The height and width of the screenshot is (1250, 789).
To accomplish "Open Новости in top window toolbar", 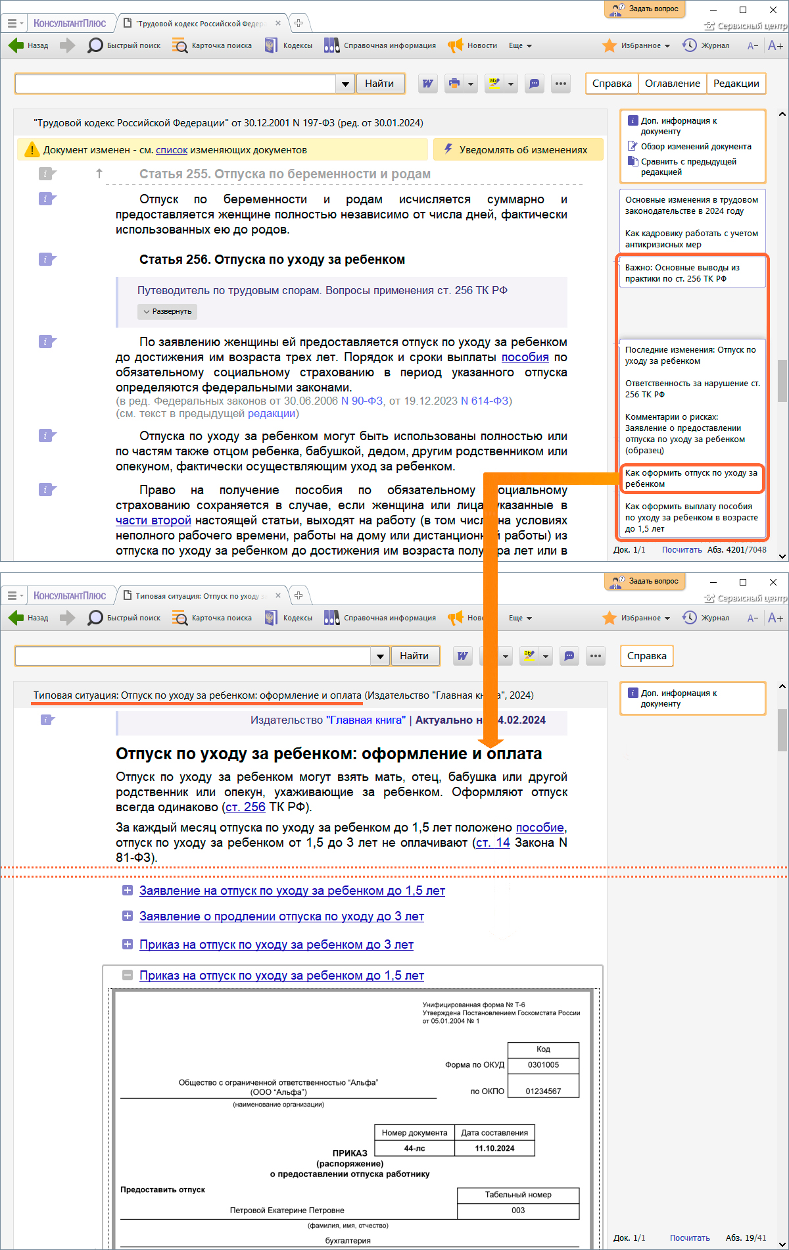I will point(473,45).
